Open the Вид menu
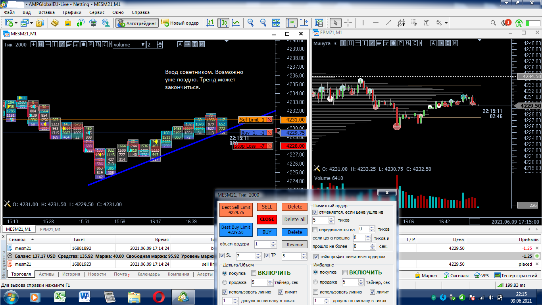This screenshot has width=542, height=305. click(x=27, y=12)
